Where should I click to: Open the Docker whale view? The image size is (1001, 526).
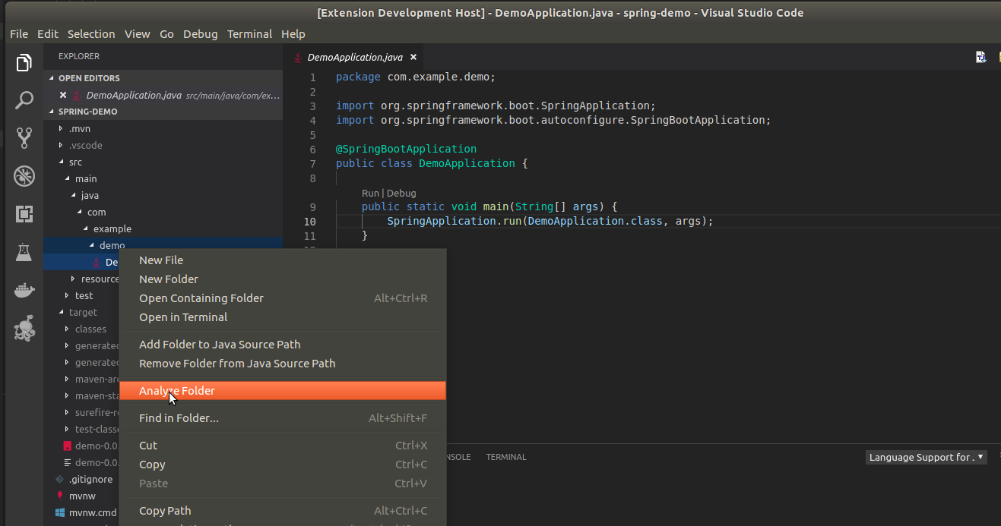(24, 291)
